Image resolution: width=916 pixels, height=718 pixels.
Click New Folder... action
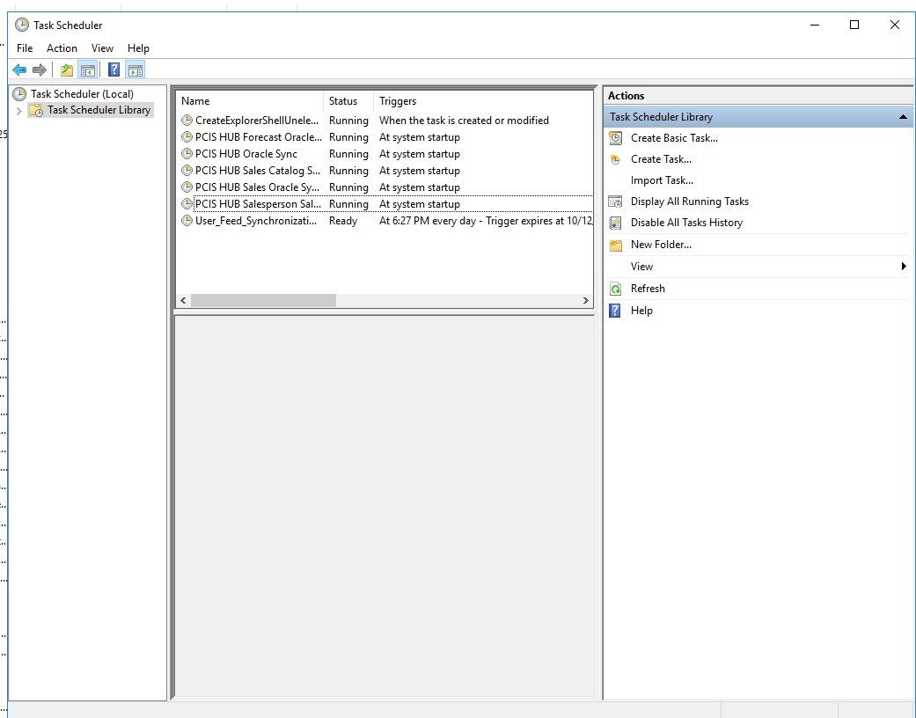pyautogui.click(x=662, y=245)
